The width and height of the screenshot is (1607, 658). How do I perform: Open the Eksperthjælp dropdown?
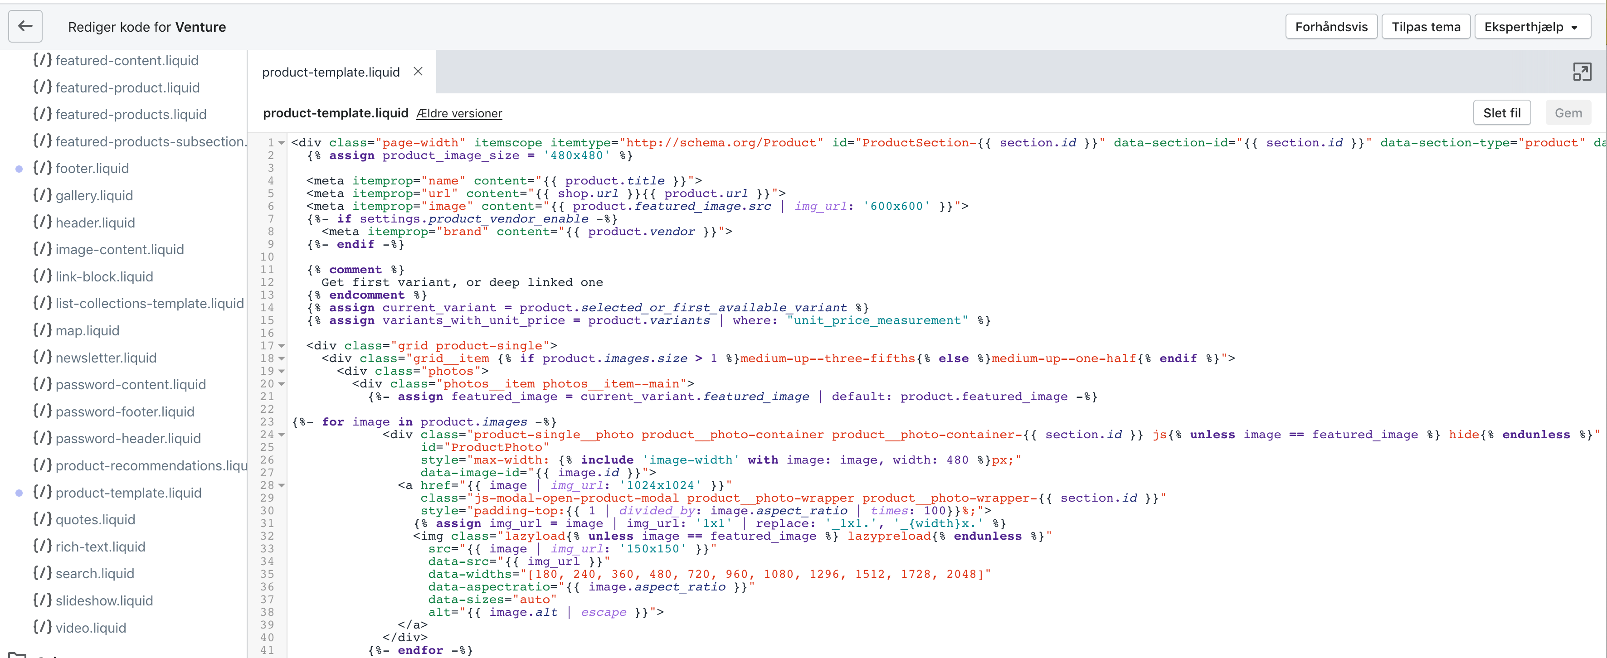tap(1532, 27)
